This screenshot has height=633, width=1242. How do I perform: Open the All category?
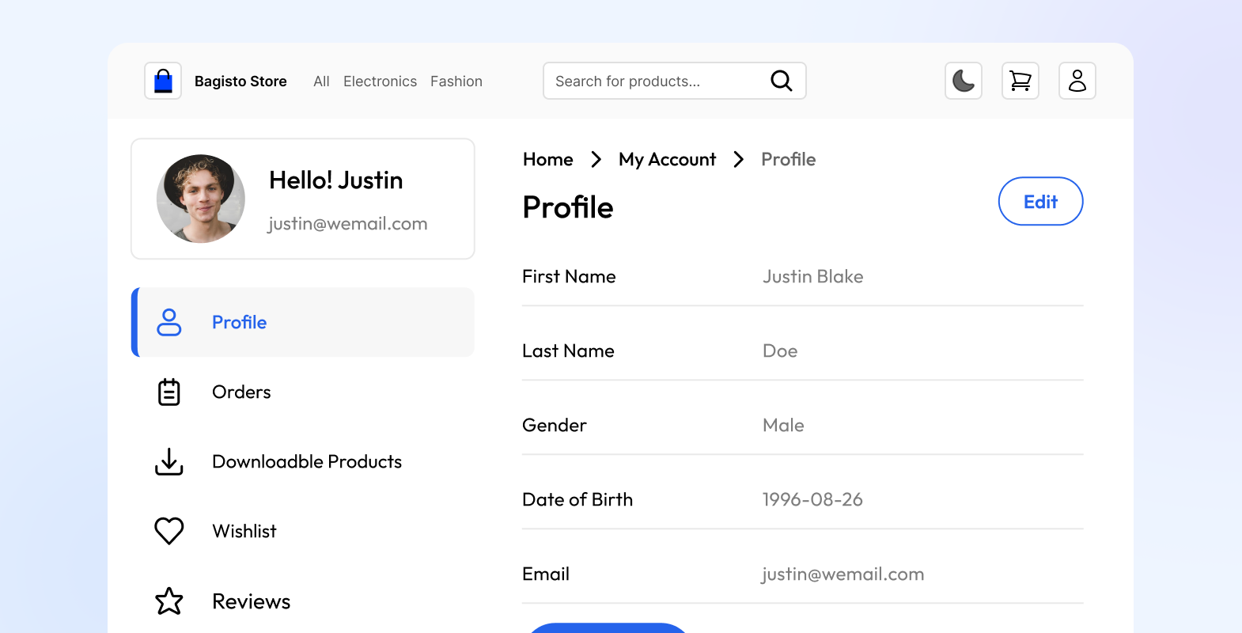(x=321, y=81)
